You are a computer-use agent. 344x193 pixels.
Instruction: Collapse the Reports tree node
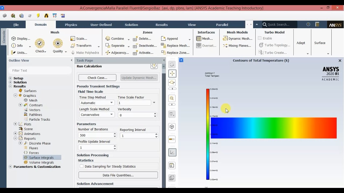(15, 138)
